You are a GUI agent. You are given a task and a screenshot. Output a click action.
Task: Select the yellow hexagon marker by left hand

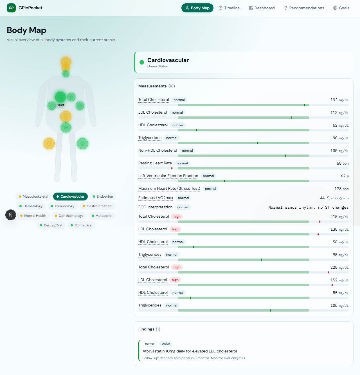[49, 144]
